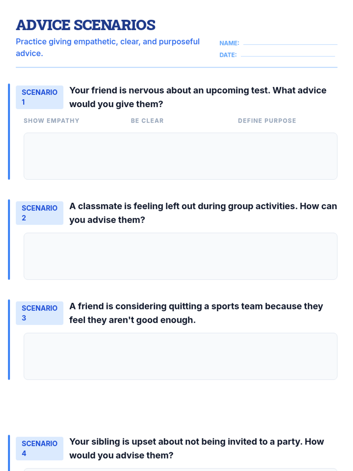Select the subtitle about practicing empathetic advice
Screen dimensions: 353x471
pos(108,47)
